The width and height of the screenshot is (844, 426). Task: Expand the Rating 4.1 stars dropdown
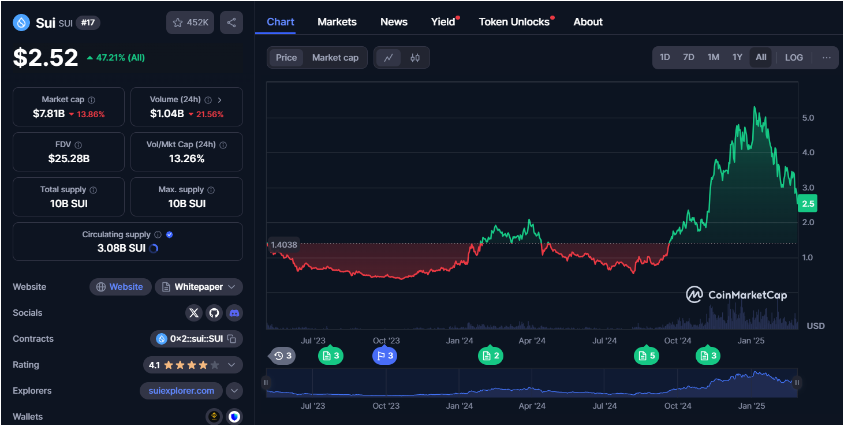(x=193, y=365)
